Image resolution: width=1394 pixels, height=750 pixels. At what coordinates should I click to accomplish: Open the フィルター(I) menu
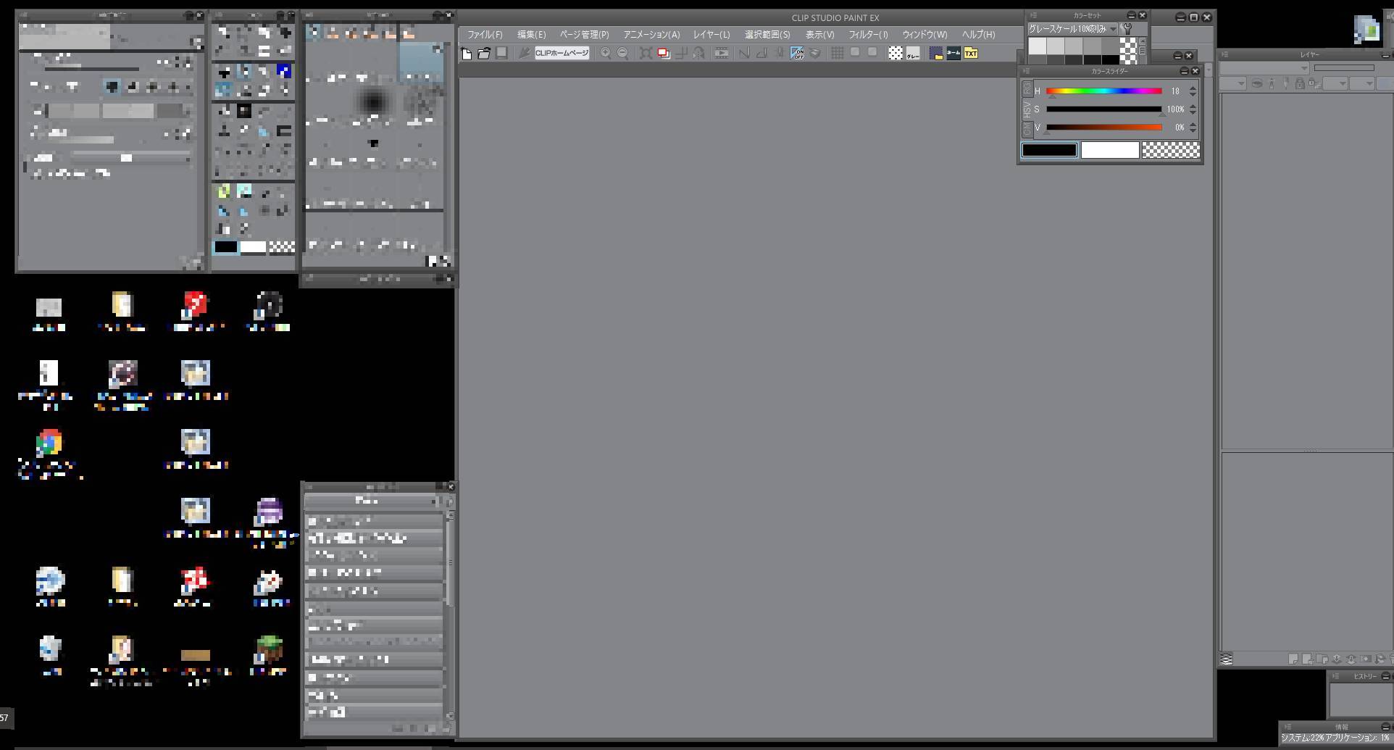tap(868, 35)
